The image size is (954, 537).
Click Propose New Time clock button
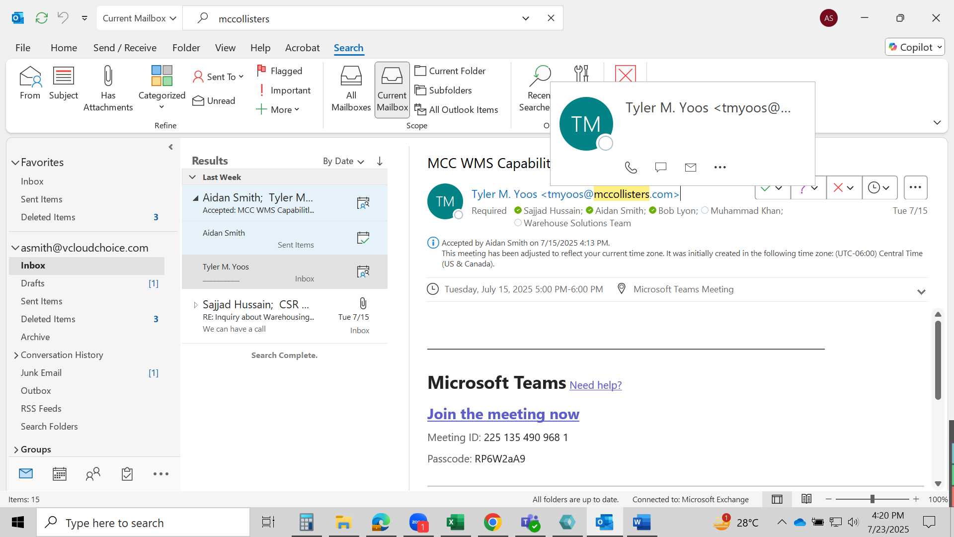point(879,187)
